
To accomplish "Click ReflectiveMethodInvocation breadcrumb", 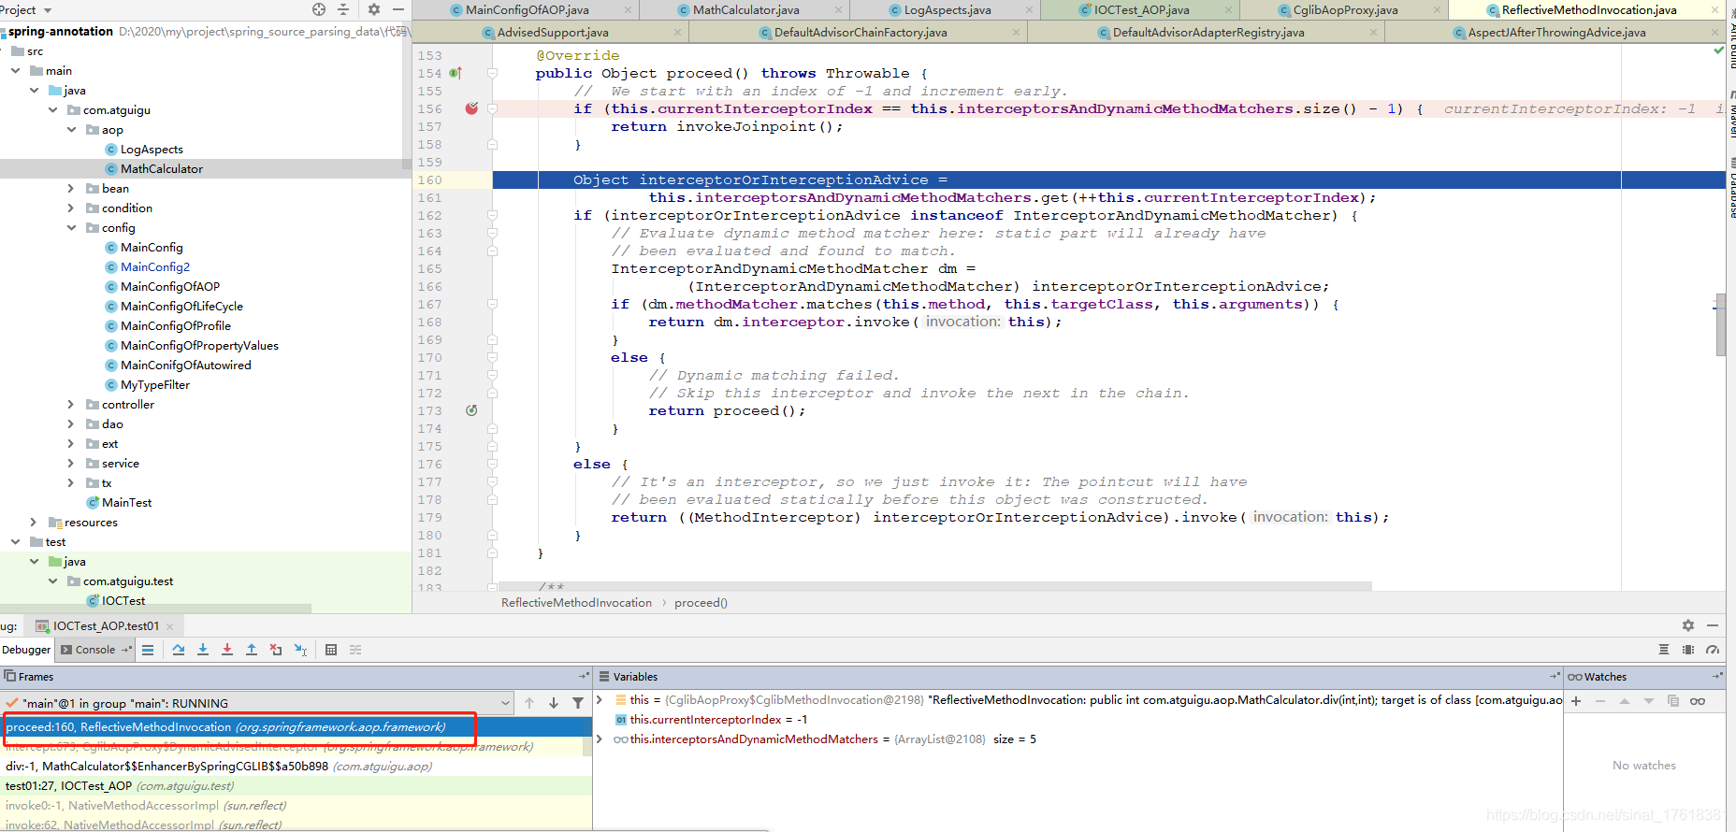I will coord(576,602).
